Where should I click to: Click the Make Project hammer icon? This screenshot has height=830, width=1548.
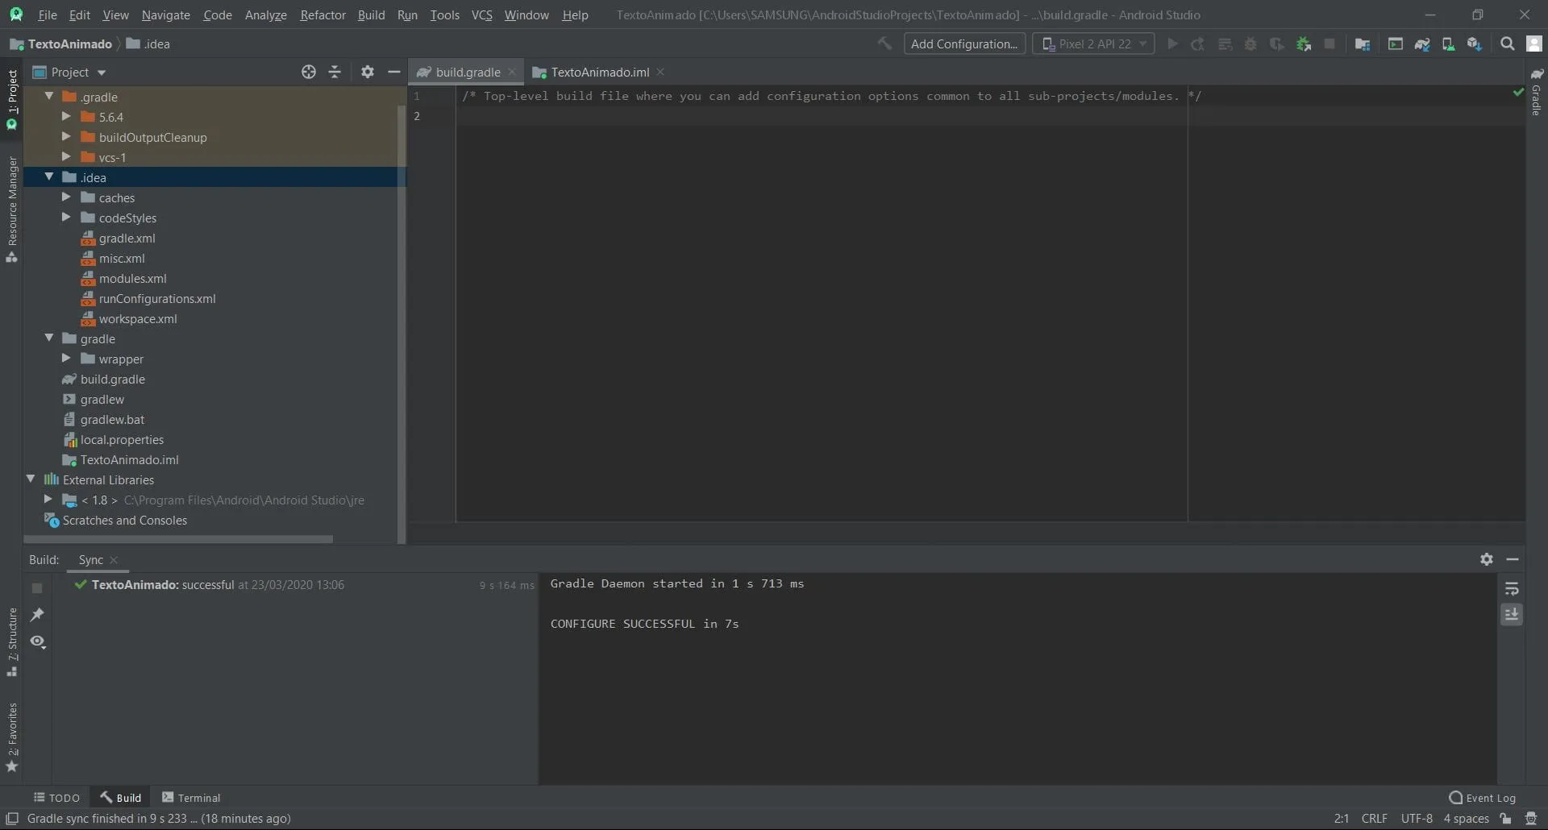tap(884, 44)
